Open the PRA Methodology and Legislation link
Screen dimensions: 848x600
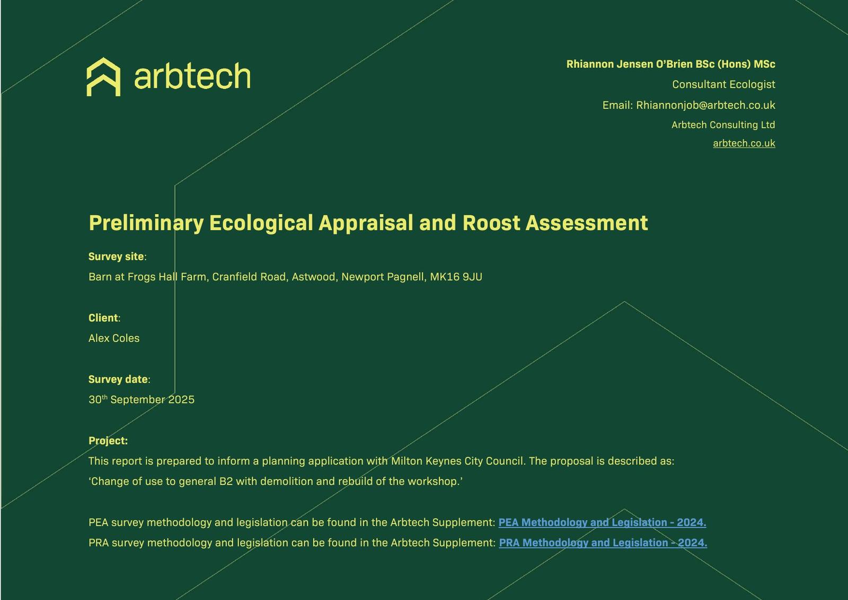603,543
